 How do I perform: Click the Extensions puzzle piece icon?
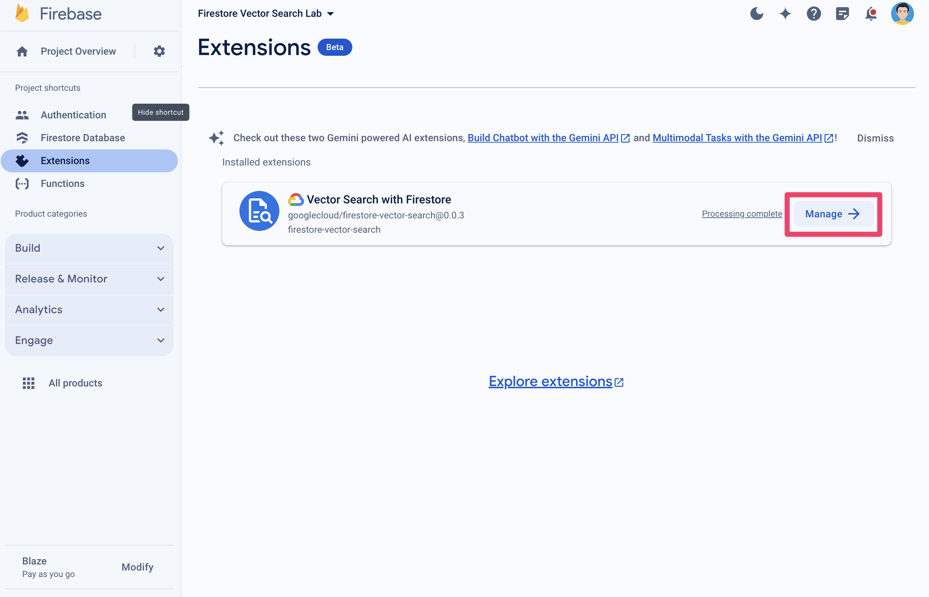point(22,160)
